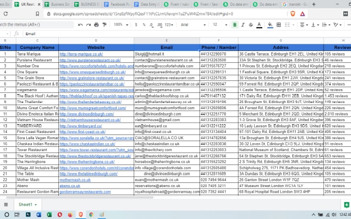Open the mothermash.co.uk link

click(75, 180)
